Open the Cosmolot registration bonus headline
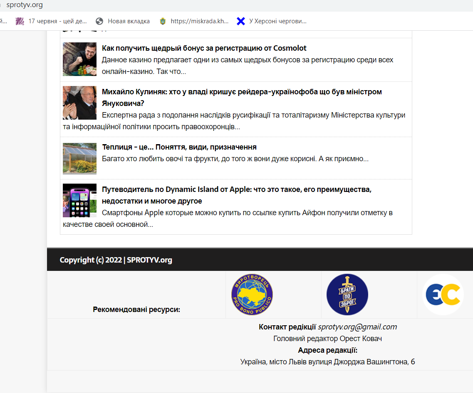The image size is (473, 393). (204, 48)
